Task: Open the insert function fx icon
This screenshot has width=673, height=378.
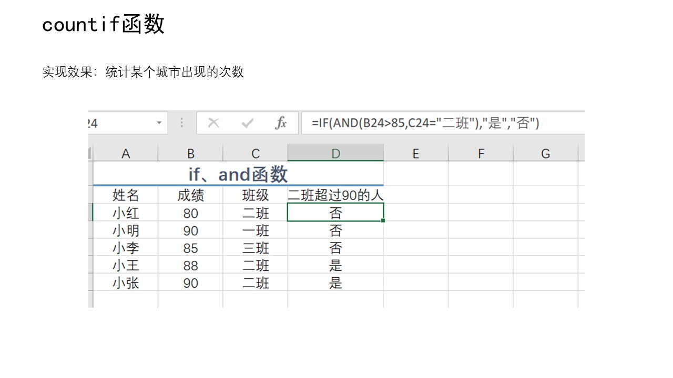Action: [281, 123]
